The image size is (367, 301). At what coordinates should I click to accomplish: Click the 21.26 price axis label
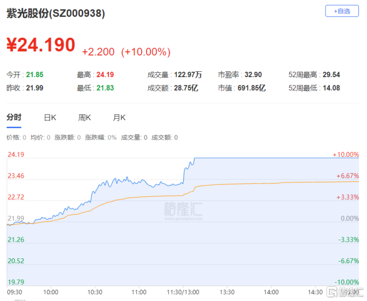coord(16,240)
